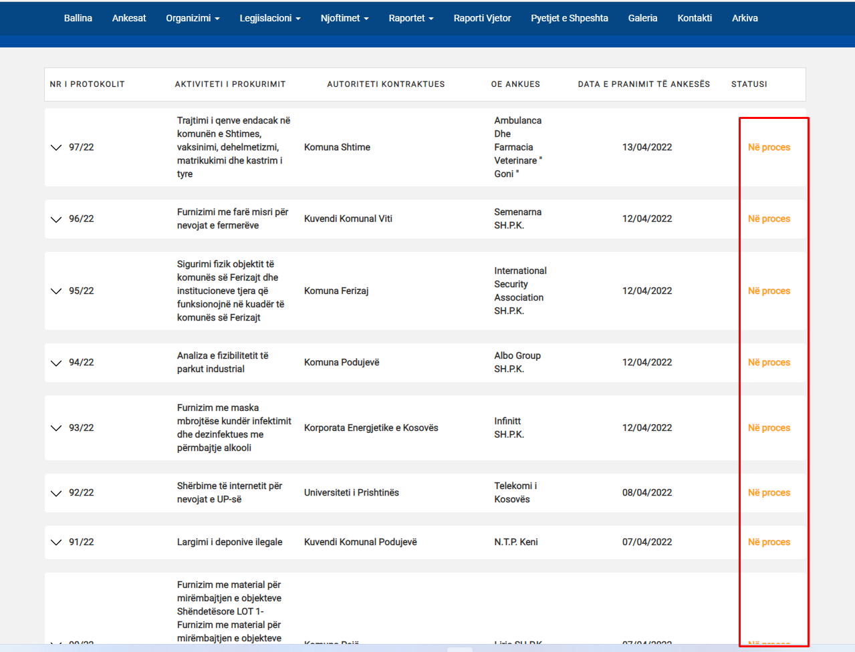
Task: Open the Legjislacioni dropdown menu
Action: click(x=270, y=18)
